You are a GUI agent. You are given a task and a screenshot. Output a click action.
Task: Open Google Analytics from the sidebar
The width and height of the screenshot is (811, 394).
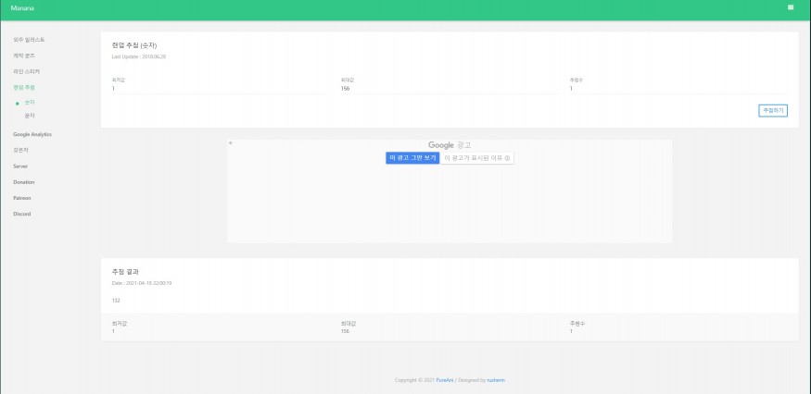[x=32, y=134]
